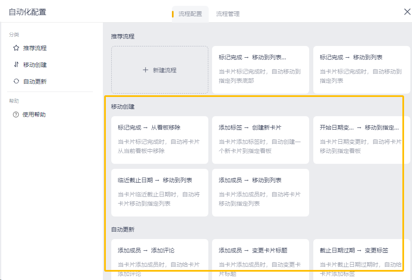This screenshot has width=412, height=280.
Task: Choose recommended 标记完成 → 移动到列表 card
Action: click(361, 70)
